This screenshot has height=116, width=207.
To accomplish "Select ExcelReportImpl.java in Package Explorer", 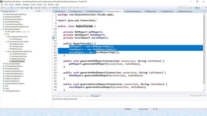I will (x=19, y=54).
